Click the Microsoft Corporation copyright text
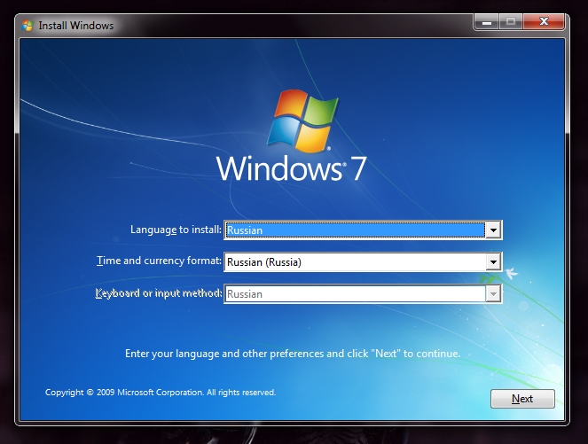 (x=161, y=393)
